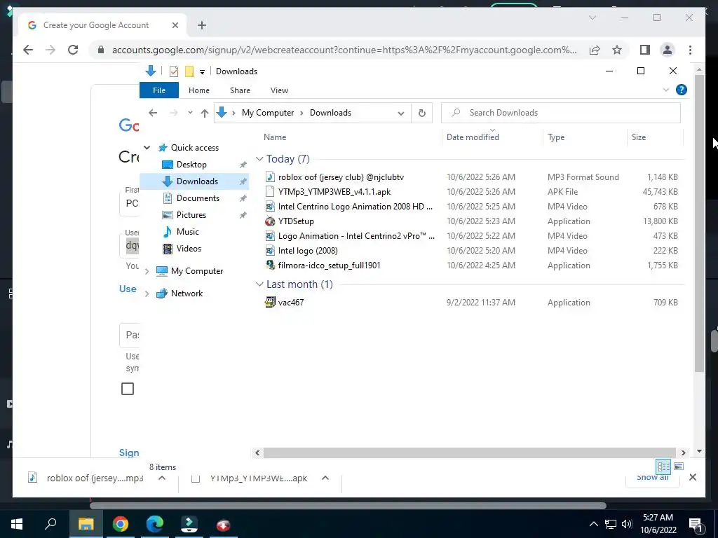Image resolution: width=718 pixels, height=538 pixels.
Task: Open Windows Start menu
Action: 17,524
